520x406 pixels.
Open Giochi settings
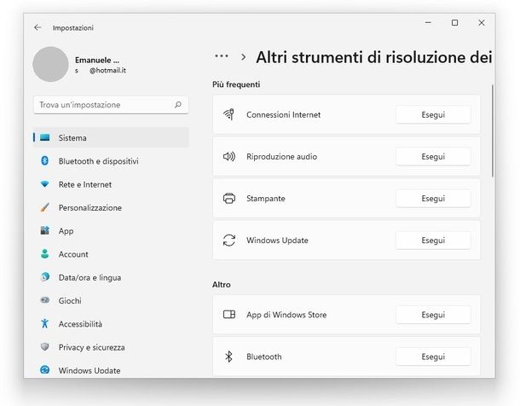pyautogui.click(x=111, y=300)
